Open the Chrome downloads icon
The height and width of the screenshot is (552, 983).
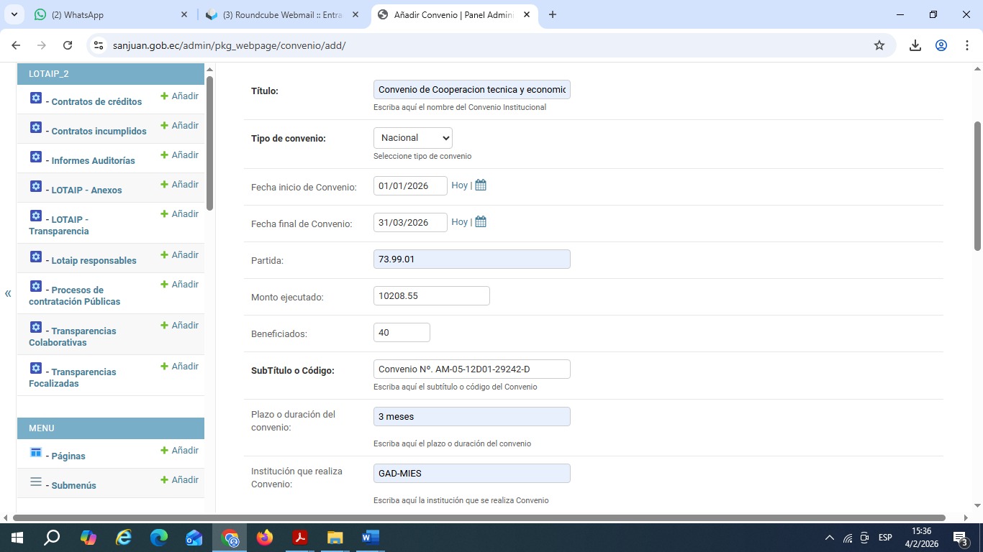[x=915, y=45]
